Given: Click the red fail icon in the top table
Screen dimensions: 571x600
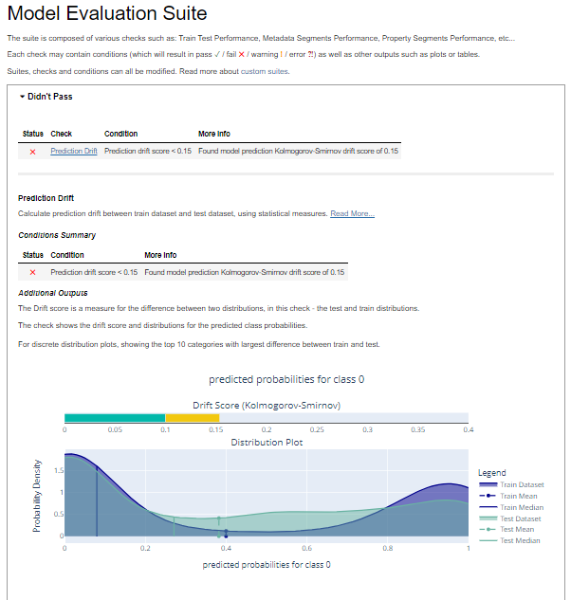Looking at the screenshot, I should coord(32,151).
